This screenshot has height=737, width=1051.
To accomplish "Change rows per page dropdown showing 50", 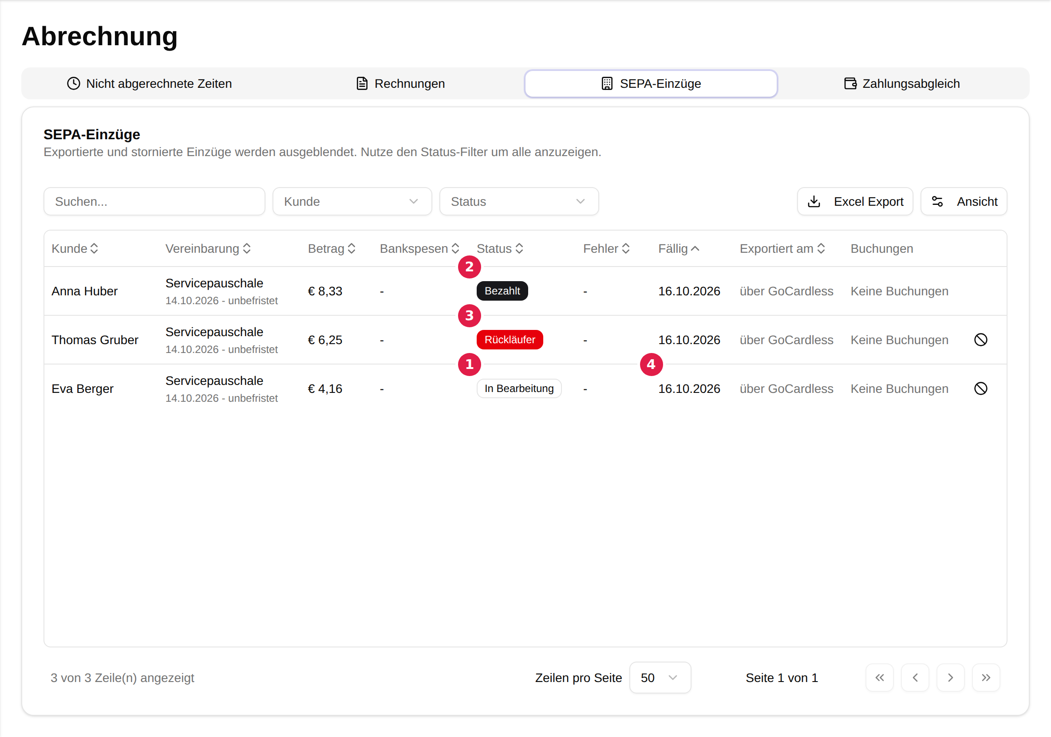I will point(660,678).
